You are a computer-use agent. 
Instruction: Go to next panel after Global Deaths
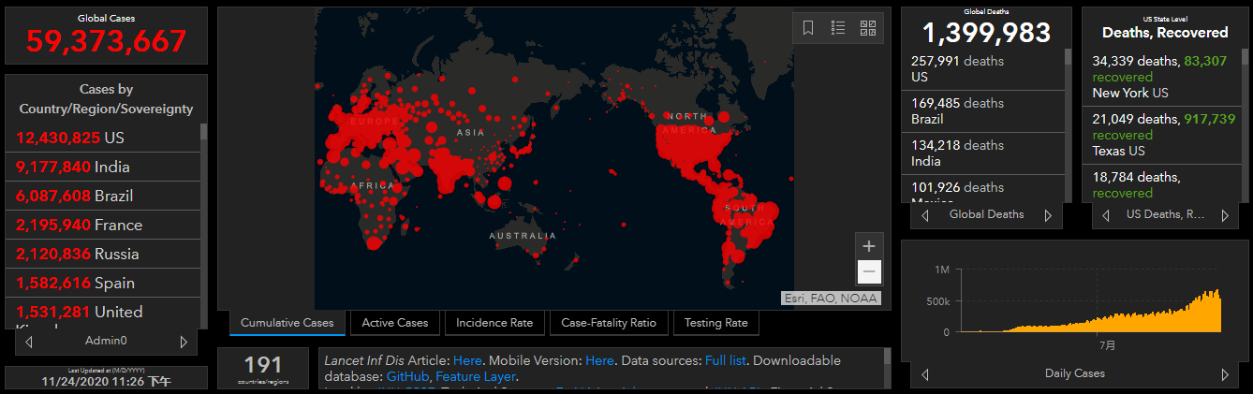coord(1048,215)
